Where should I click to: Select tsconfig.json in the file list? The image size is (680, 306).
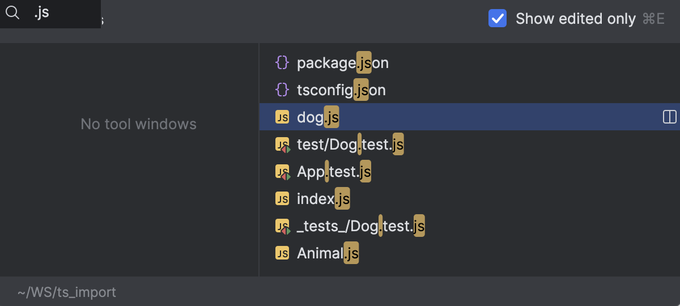click(x=341, y=90)
